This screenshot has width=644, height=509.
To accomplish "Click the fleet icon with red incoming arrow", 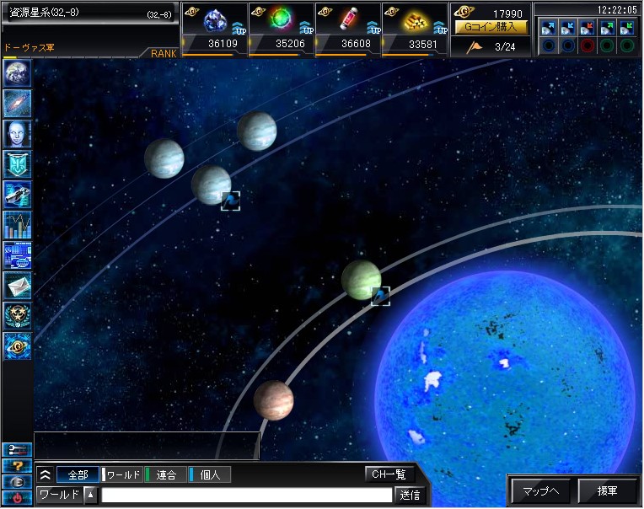I will pyautogui.click(x=588, y=28).
